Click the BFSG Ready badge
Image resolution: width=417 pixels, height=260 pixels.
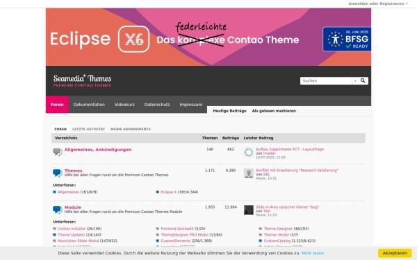pyautogui.click(x=347, y=39)
